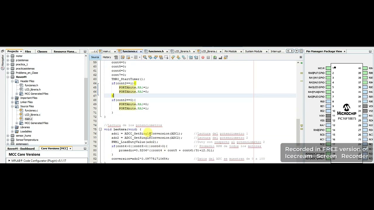Collapse the lectura function code fold

tap(100, 129)
